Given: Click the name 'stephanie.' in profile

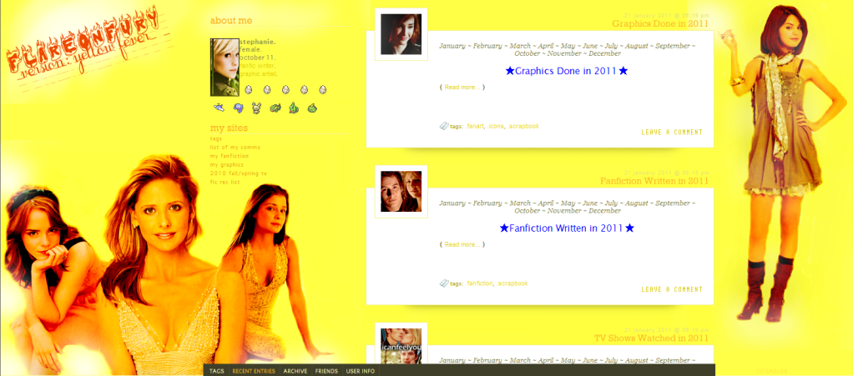Looking at the screenshot, I should [257, 42].
